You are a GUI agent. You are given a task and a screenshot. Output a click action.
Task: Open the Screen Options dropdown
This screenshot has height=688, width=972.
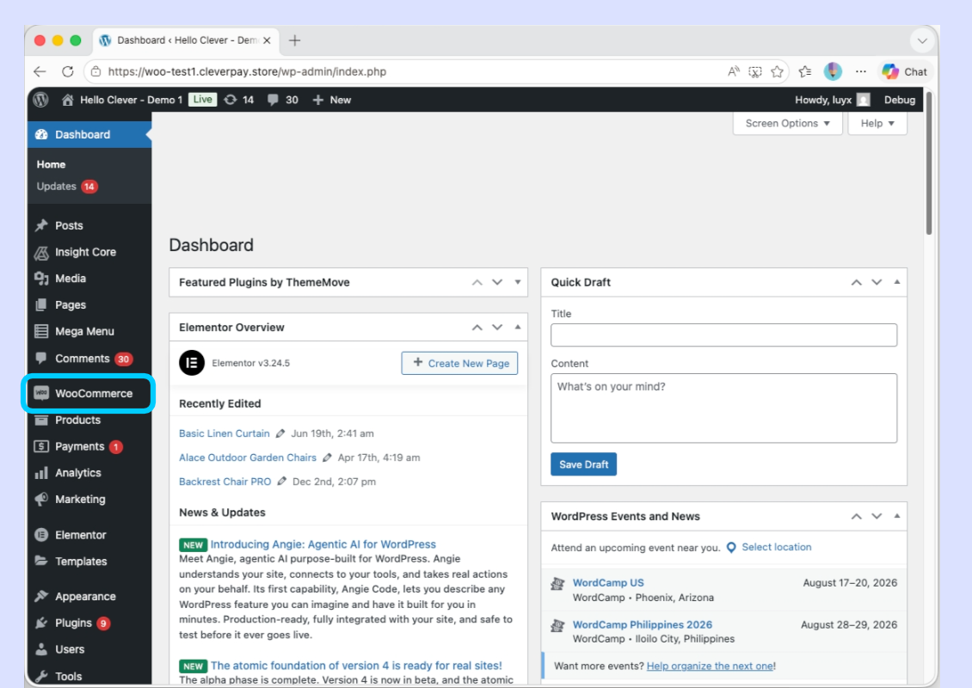coord(787,123)
